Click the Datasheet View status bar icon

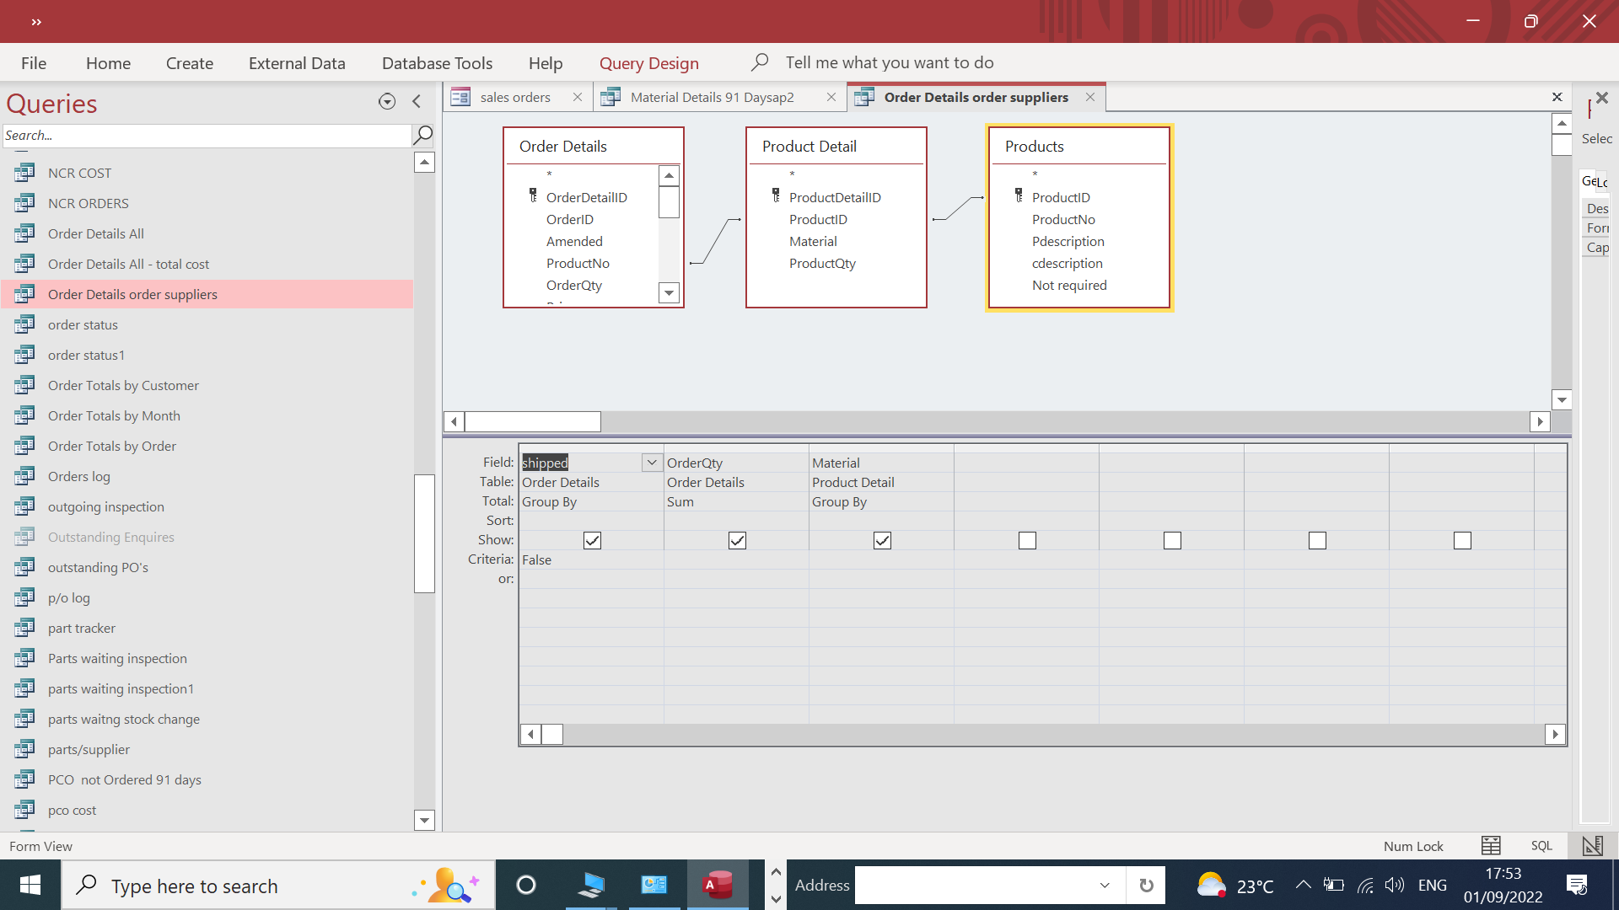(1491, 845)
